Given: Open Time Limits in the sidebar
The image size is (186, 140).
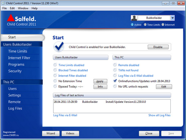Looking at the screenshot, I should click(x=18, y=51).
